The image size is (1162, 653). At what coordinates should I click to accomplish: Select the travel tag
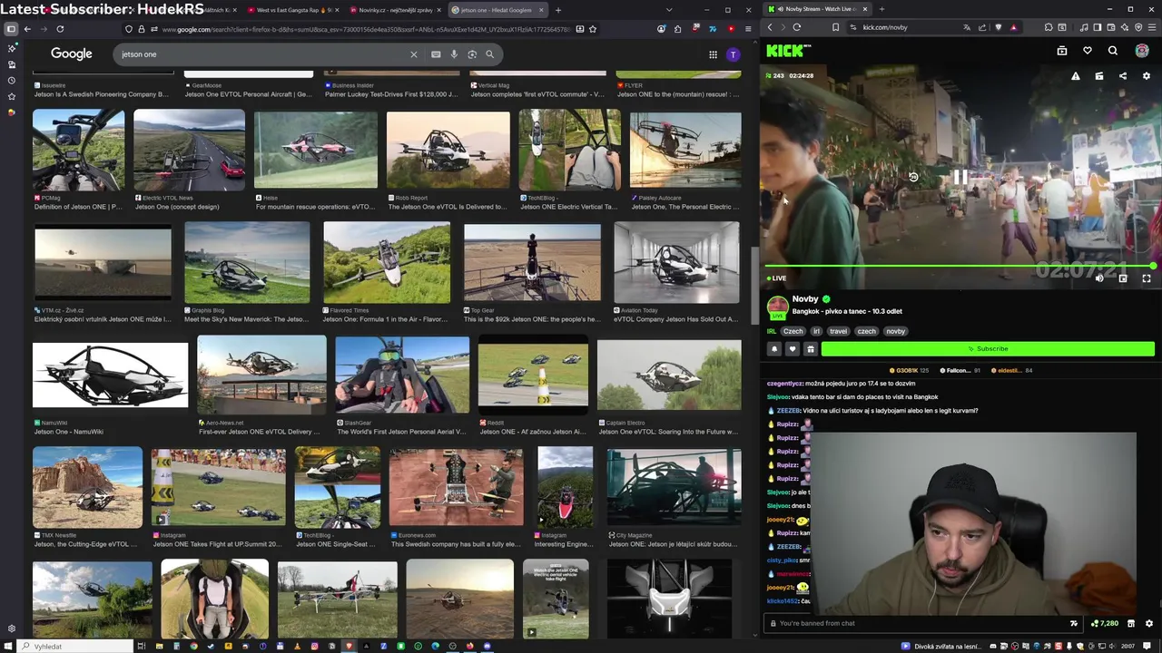point(838,331)
